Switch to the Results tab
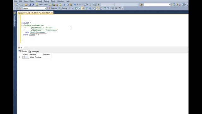 pyautogui.click(x=23, y=51)
